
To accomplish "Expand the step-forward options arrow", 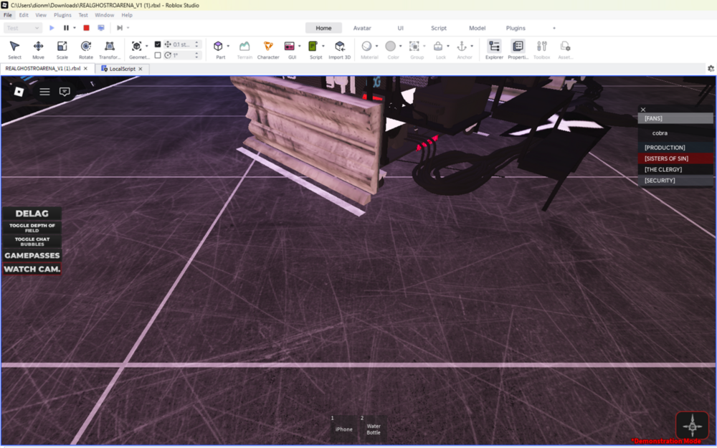I will [128, 28].
